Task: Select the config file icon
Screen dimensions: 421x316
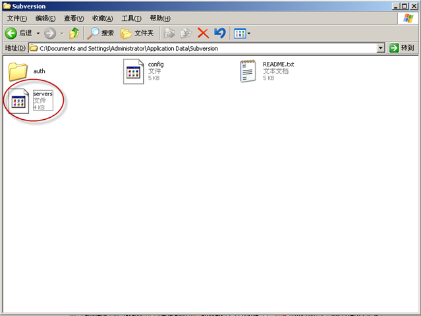Action: click(x=134, y=71)
